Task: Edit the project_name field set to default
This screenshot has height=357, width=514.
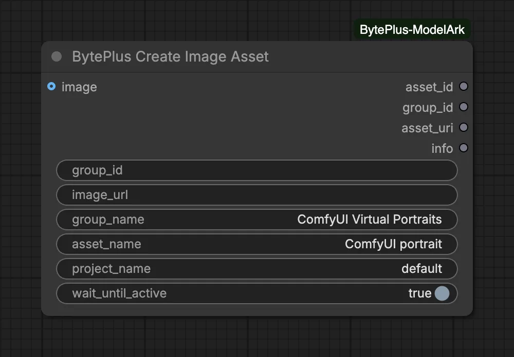Action: (256, 269)
